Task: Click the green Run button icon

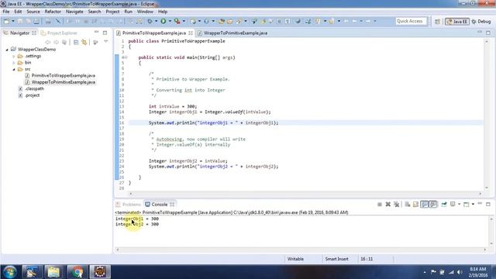Action: tap(164, 21)
